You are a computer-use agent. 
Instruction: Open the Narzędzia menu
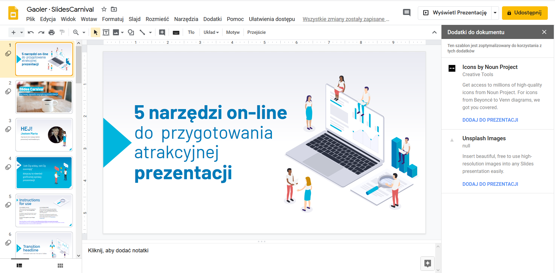[x=186, y=19]
